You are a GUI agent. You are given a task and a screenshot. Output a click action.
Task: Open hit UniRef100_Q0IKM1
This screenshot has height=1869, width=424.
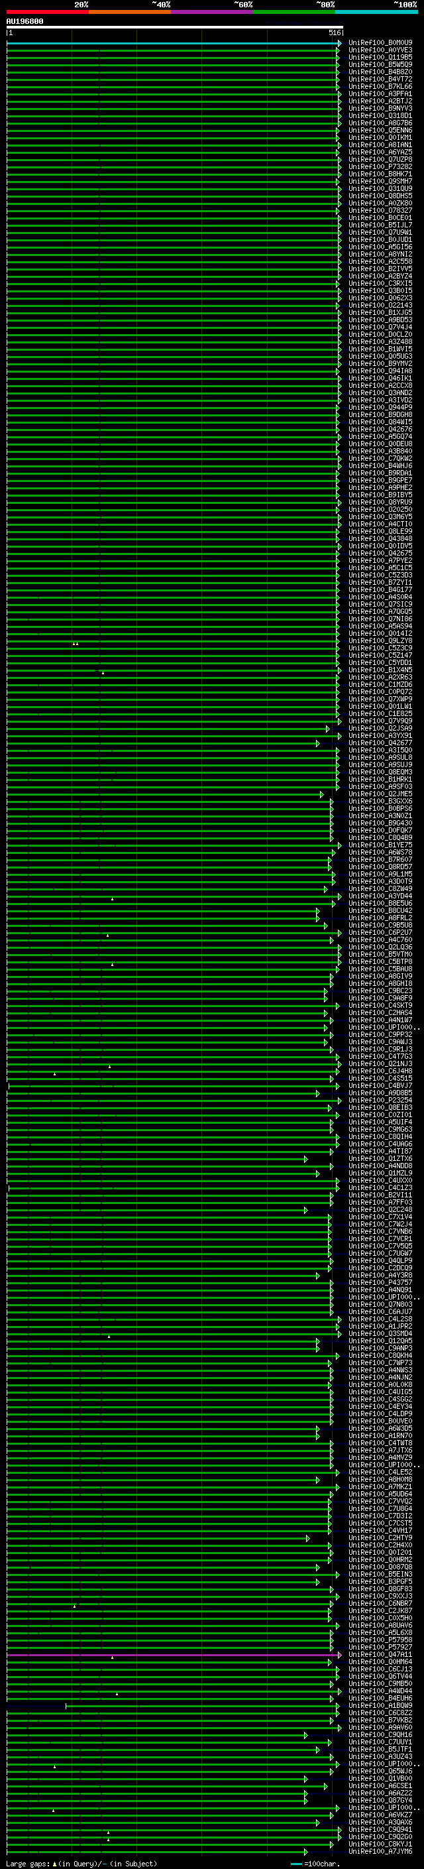(x=380, y=137)
